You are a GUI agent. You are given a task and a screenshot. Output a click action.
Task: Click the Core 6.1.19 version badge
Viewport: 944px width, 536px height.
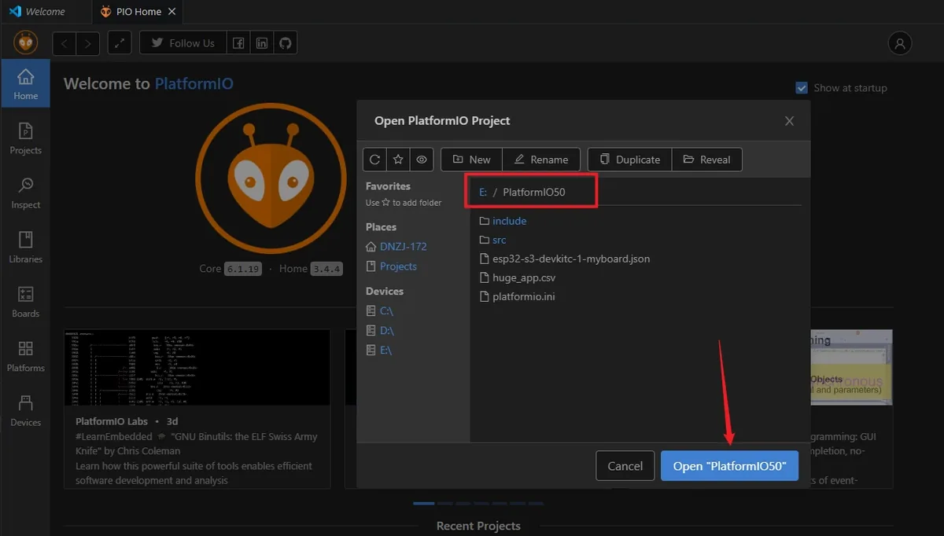243,269
